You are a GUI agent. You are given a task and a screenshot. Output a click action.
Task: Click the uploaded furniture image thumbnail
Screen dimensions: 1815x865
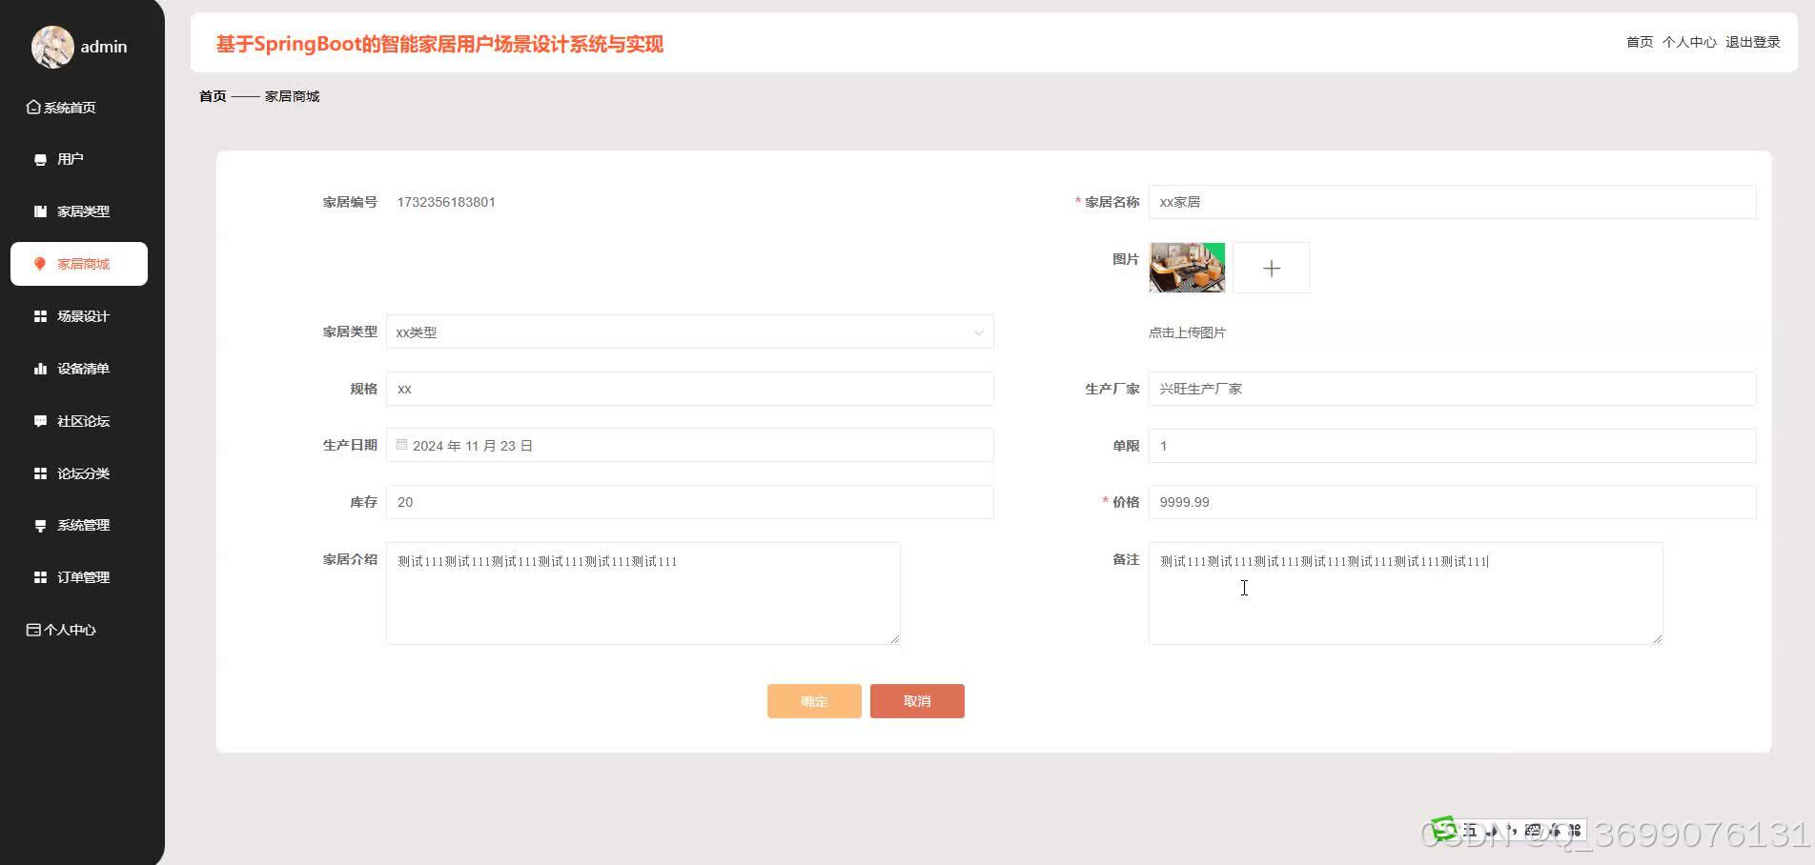tap(1187, 268)
